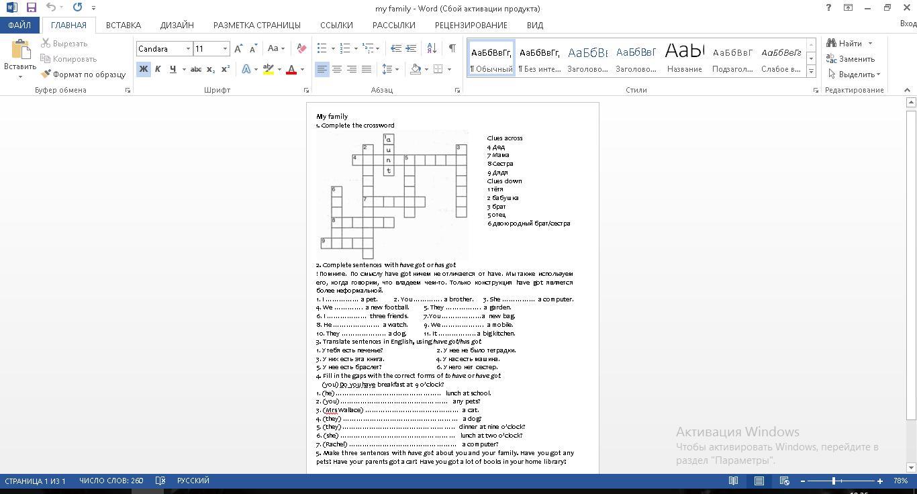Decrease paragraph indent
917x494 pixels.
pos(396,48)
